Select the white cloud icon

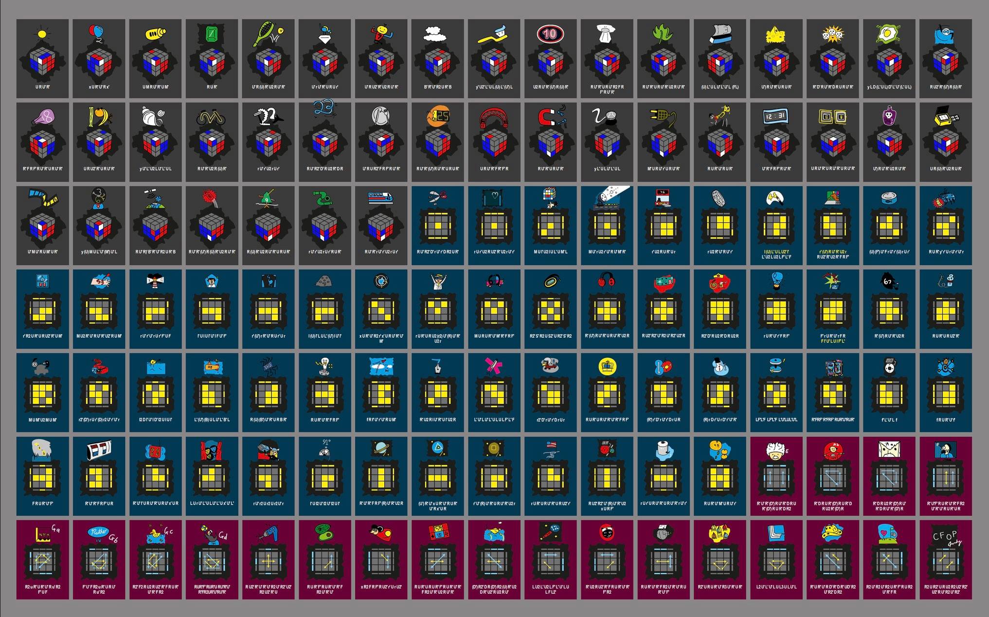[437, 34]
